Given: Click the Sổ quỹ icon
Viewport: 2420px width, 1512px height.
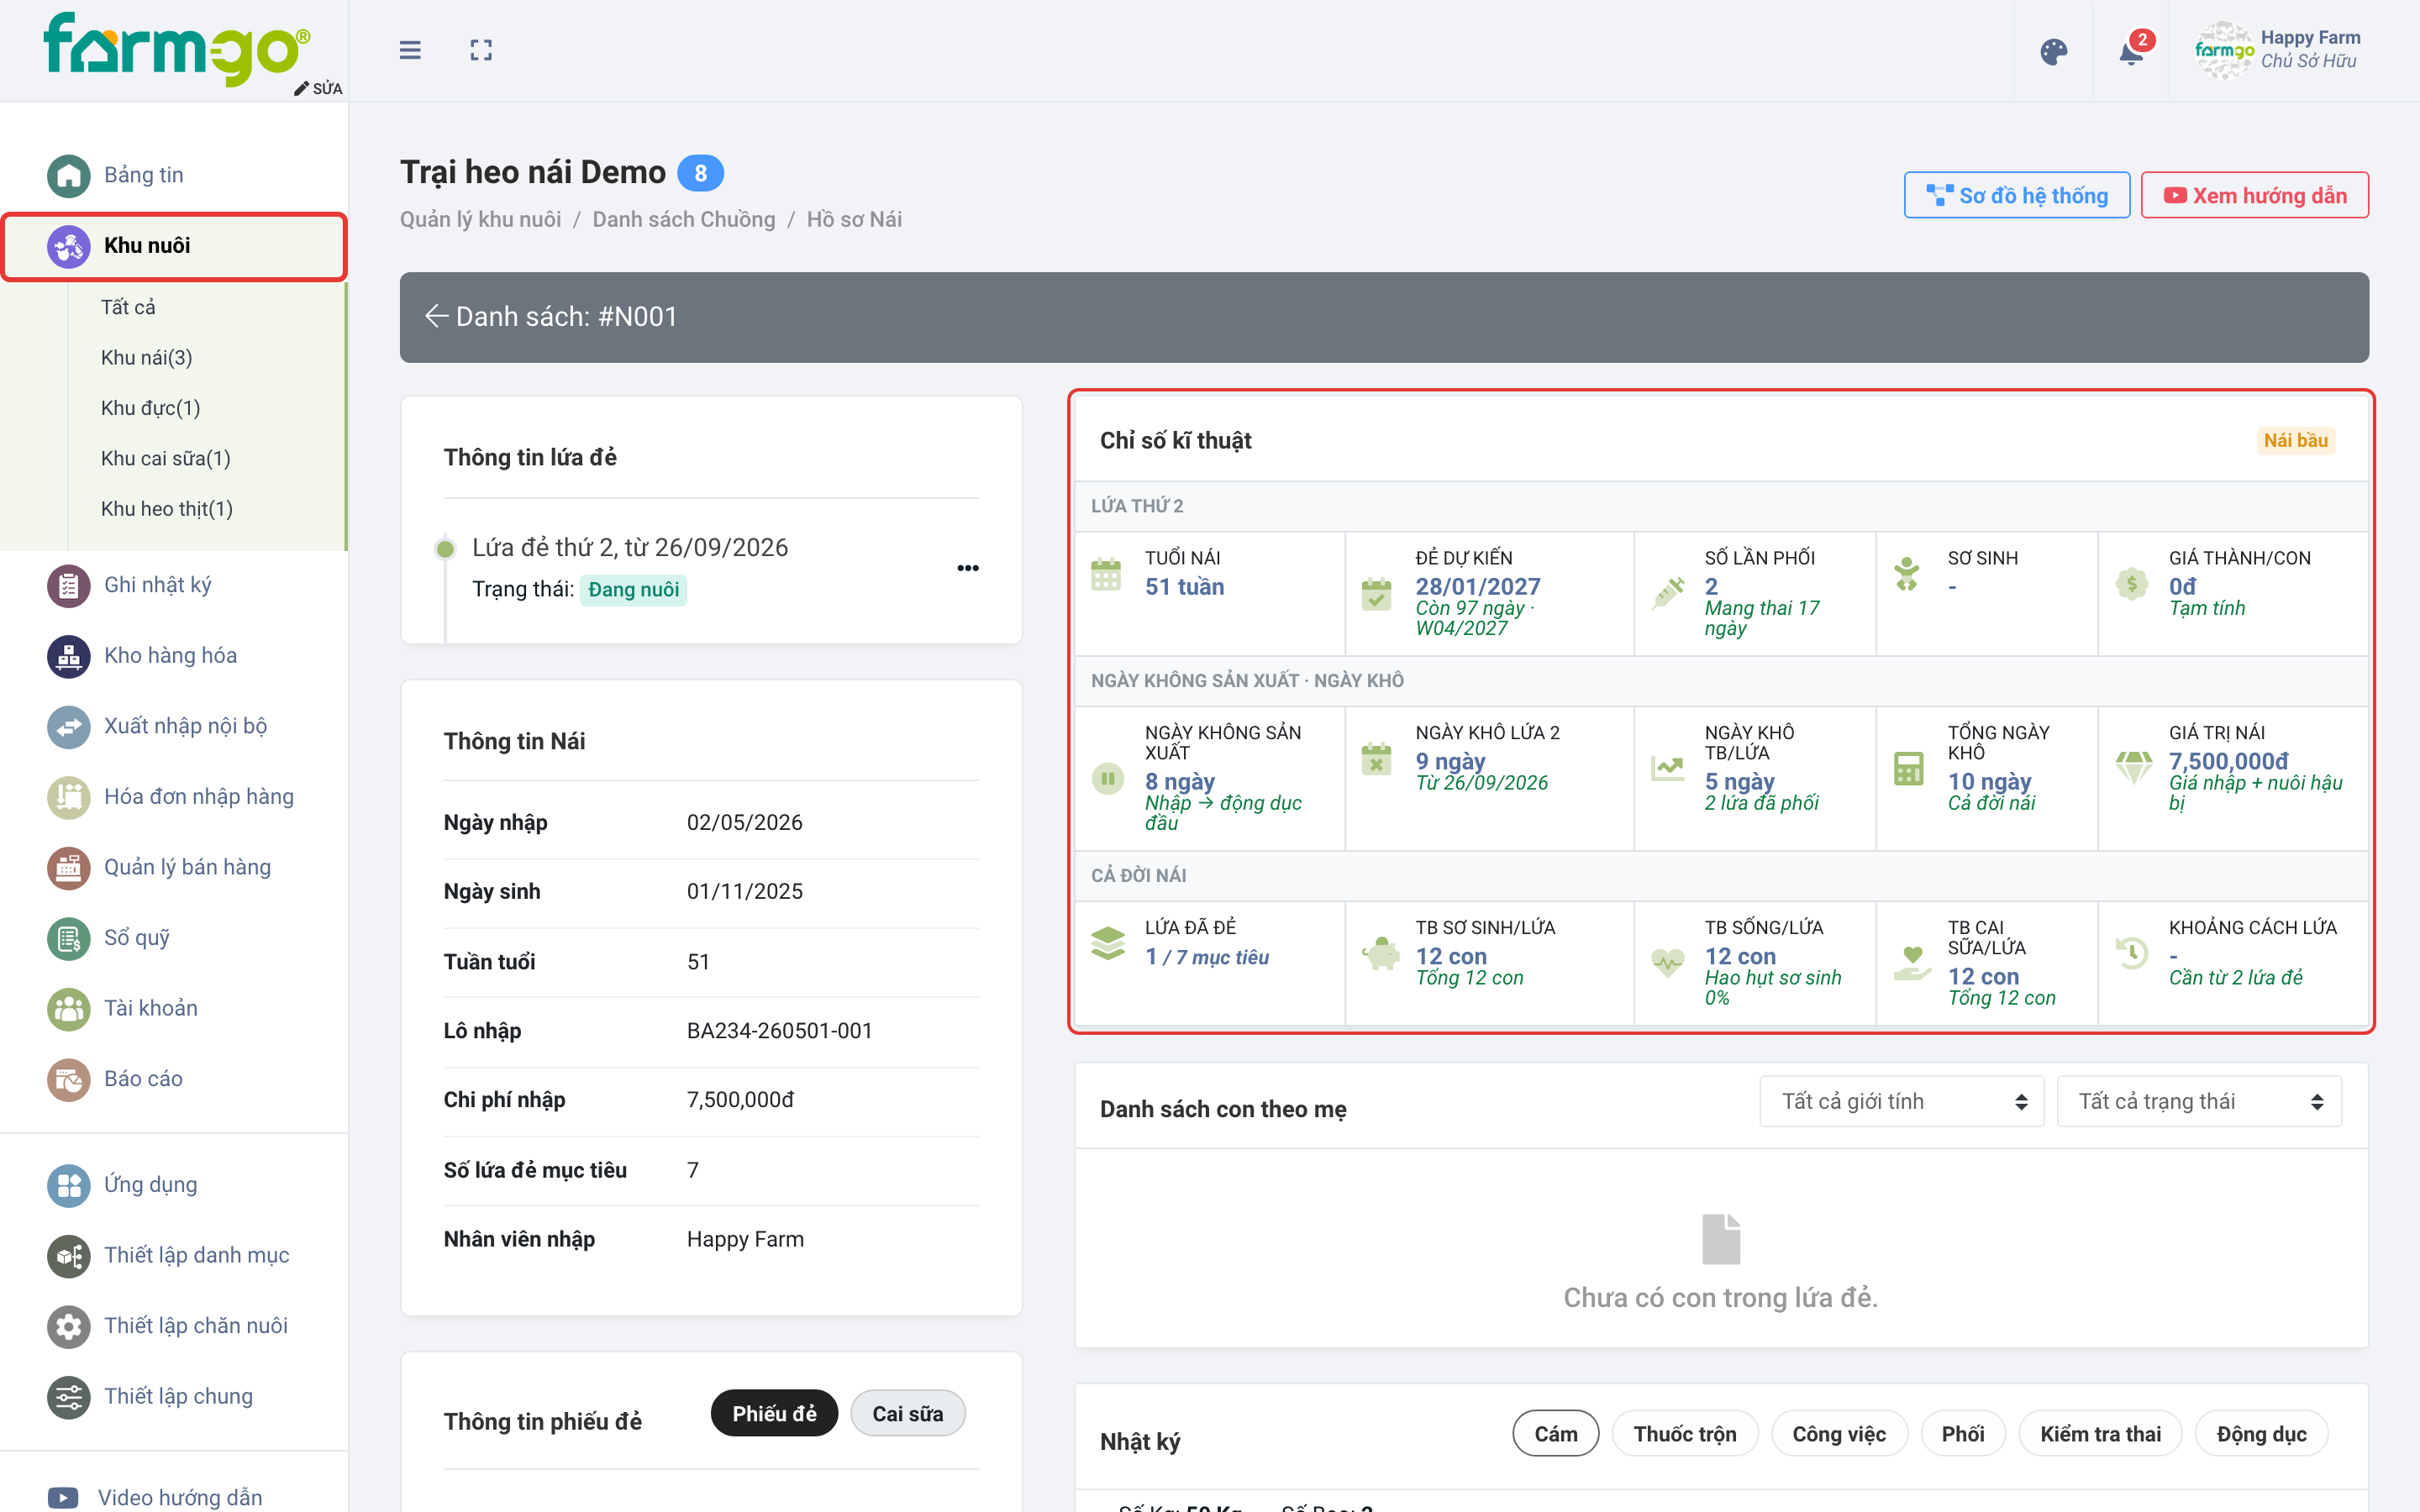Looking at the screenshot, I should (68, 938).
